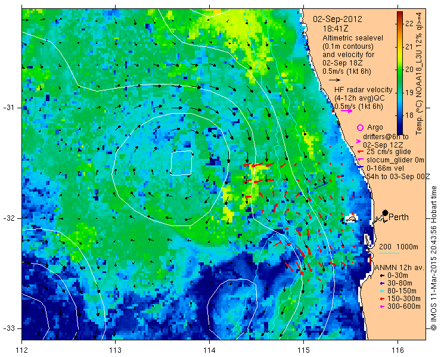Click the HF radar velocity label
441x357 pixels.
tap(363, 90)
